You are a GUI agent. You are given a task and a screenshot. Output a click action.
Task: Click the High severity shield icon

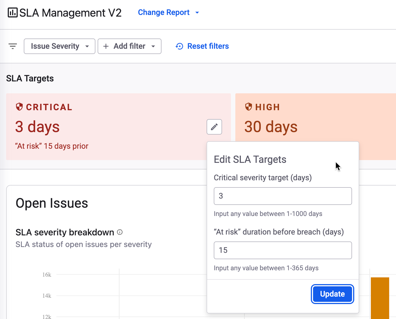click(249, 107)
